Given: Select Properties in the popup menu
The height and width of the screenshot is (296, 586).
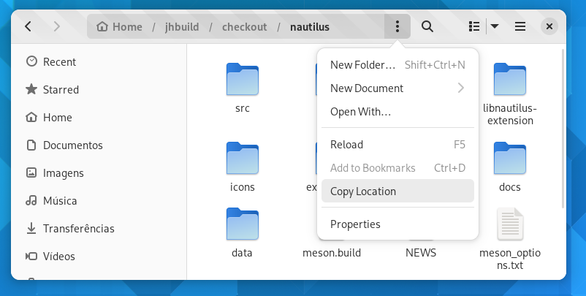Looking at the screenshot, I should click(397, 224).
